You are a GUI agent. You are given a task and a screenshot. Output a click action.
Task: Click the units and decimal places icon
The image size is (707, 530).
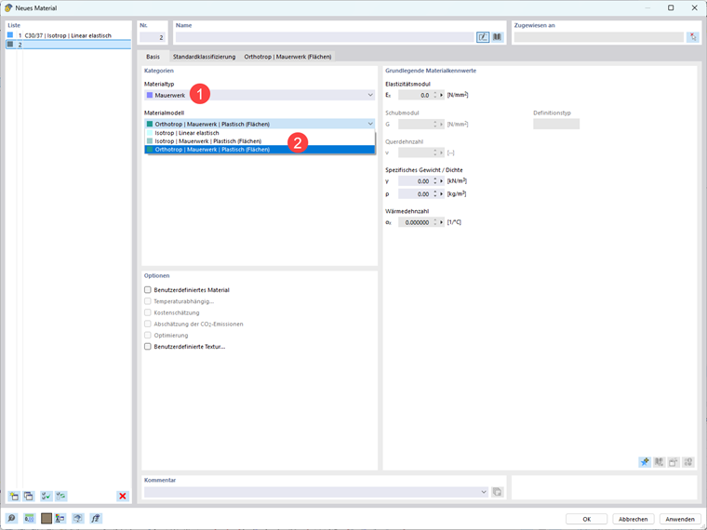[x=29, y=518]
